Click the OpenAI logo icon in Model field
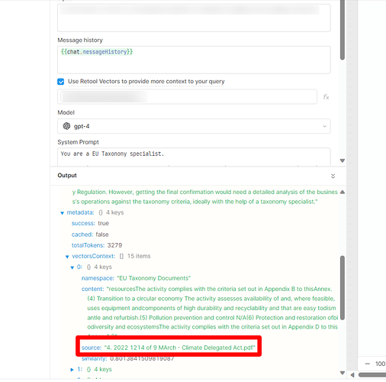Viewport: 386px width, 382px height. click(66, 126)
